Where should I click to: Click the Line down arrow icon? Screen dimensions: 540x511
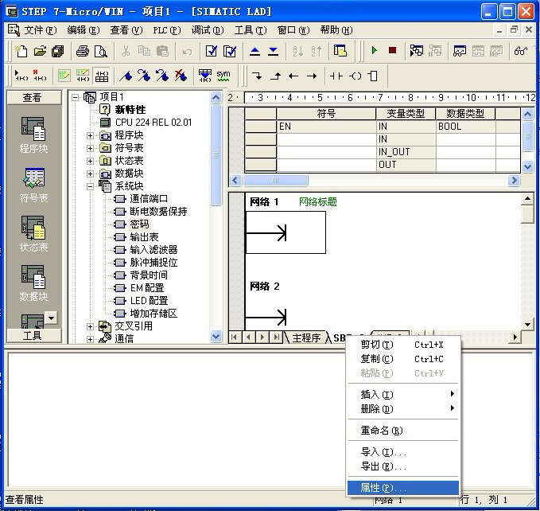pos(257,76)
